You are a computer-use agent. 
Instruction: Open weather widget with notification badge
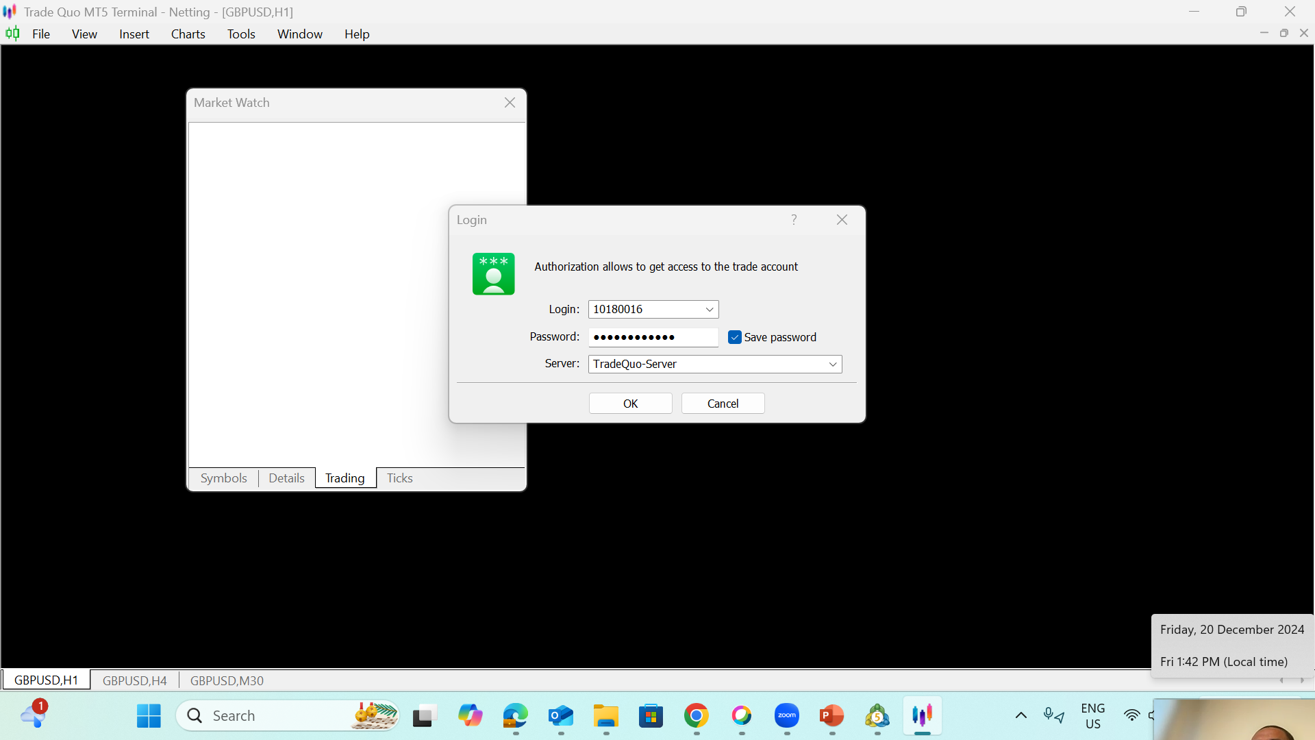pyautogui.click(x=33, y=715)
